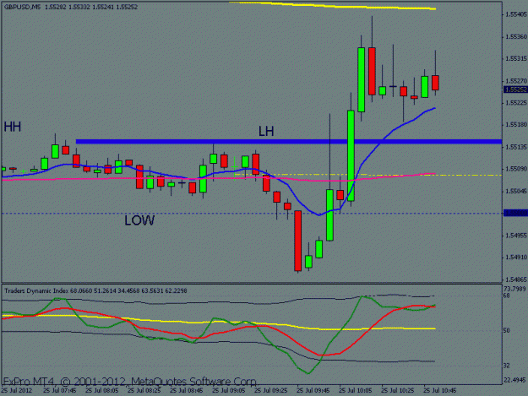Screen dimensions: 528x396
Task: Click price scale value 1.55180
Action: click(x=515, y=125)
